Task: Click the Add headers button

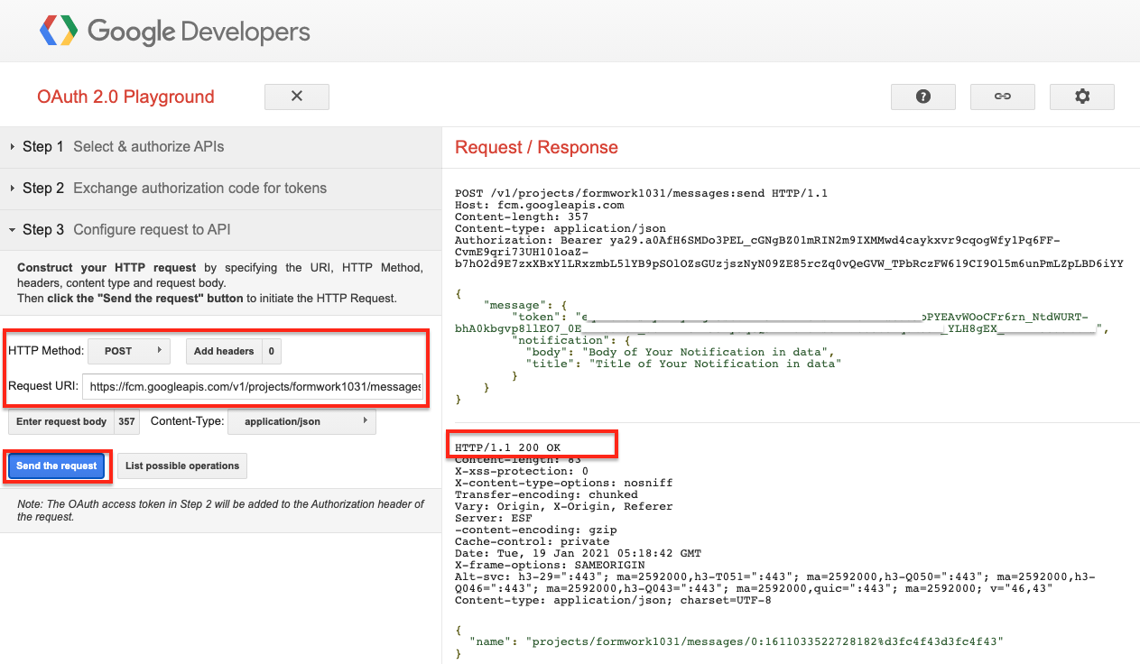Action: 225,351
